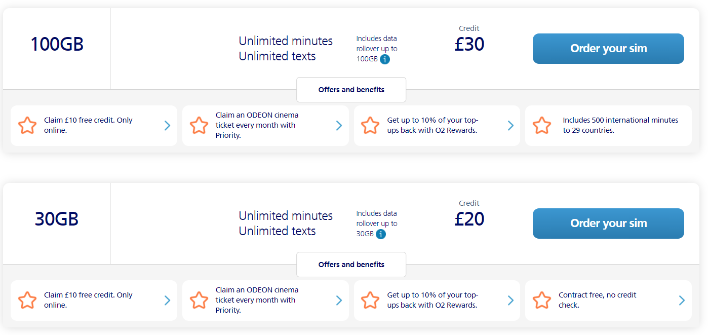The width and height of the screenshot is (708, 335).
Task: Click star icon beside Contract free offer
Action: pos(542,301)
